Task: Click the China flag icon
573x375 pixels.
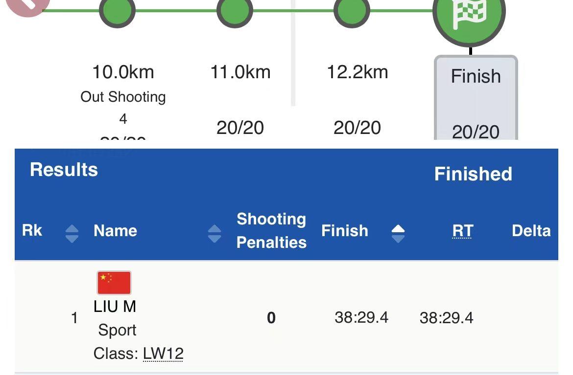Action: point(114,283)
